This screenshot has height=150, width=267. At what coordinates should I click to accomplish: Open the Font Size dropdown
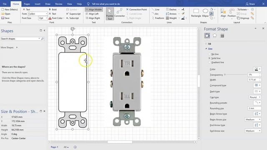[x=46, y=18]
